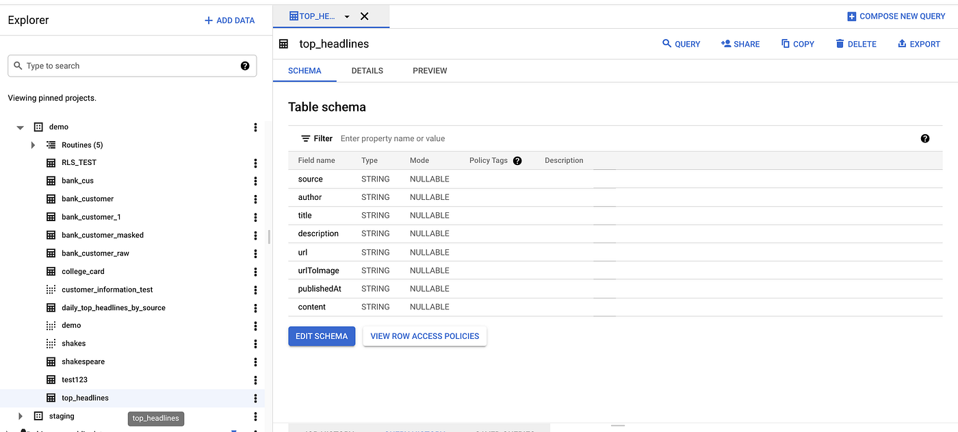Click the COPY button
Image resolution: width=958 pixels, height=432 pixels.
pos(798,44)
